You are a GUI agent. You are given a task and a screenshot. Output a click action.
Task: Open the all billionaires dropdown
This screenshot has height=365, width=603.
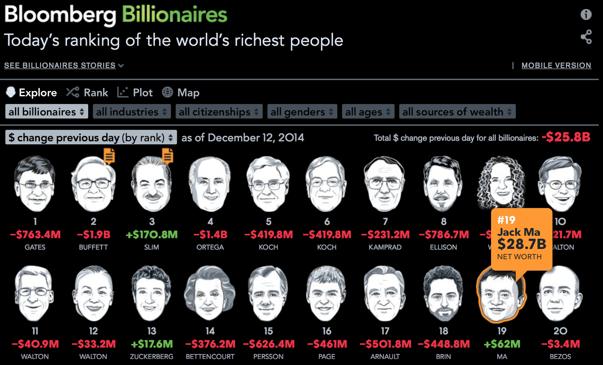pos(46,111)
